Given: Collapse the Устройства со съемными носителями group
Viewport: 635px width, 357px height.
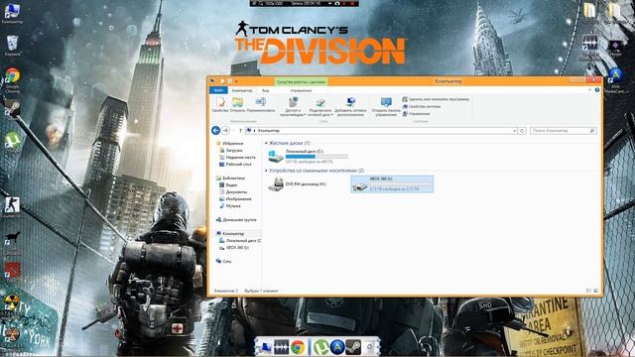Looking at the screenshot, I should point(266,171).
